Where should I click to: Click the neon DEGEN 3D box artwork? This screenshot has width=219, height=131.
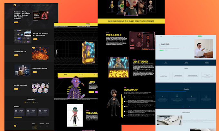coord(88,53)
